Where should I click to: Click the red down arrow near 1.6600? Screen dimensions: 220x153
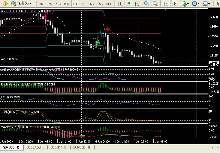coord(45,16)
